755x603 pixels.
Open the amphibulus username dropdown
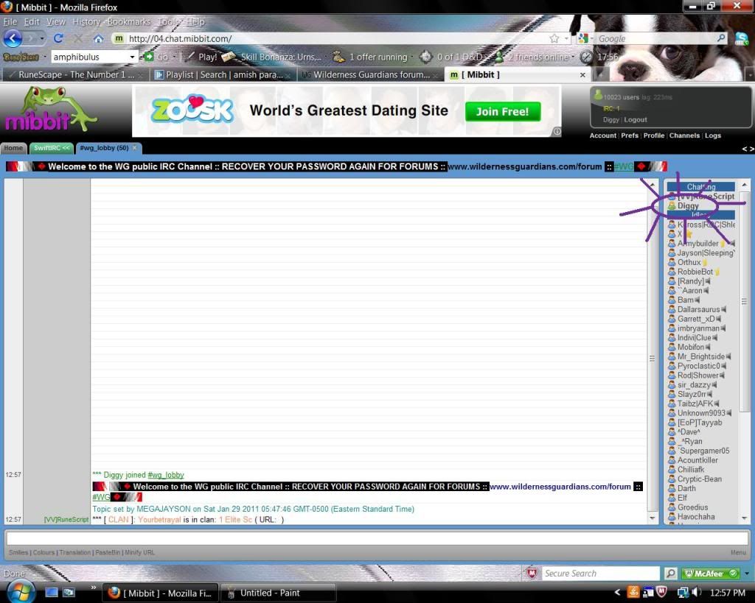click(132, 57)
